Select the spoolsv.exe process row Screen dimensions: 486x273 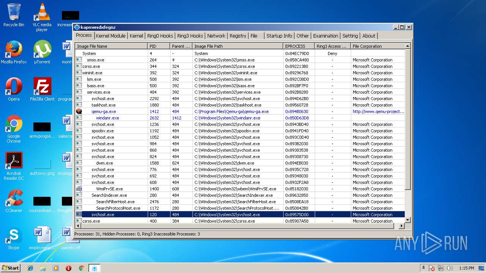point(240,131)
